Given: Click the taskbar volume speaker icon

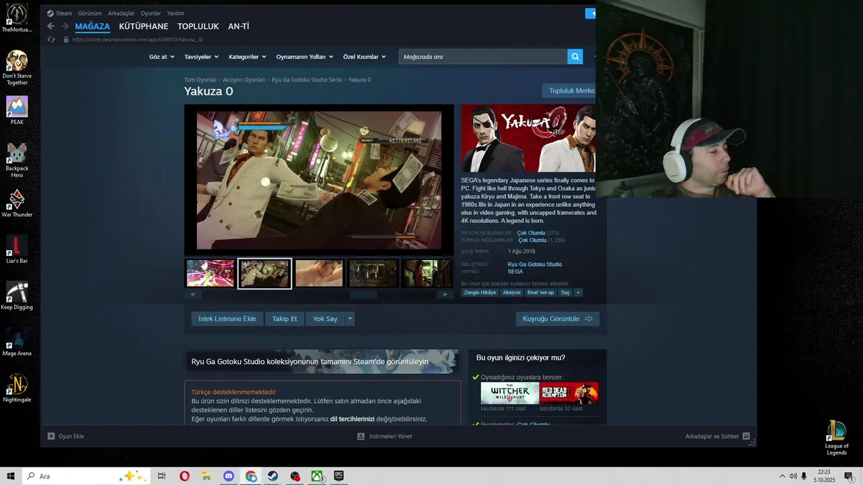Looking at the screenshot, I should [793, 476].
